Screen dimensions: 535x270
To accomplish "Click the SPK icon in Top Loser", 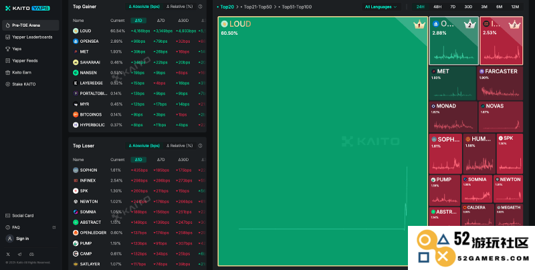I will 76,191.
